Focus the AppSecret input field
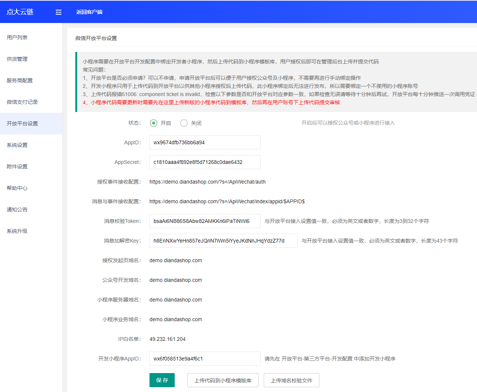477x392 pixels. coord(205,162)
